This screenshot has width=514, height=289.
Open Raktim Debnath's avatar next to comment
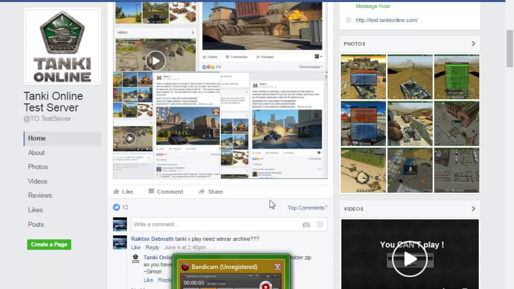point(120,242)
